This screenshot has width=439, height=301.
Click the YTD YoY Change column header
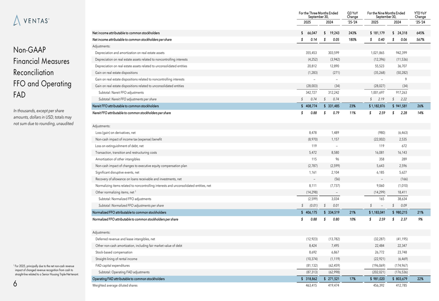click(x=420, y=15)
